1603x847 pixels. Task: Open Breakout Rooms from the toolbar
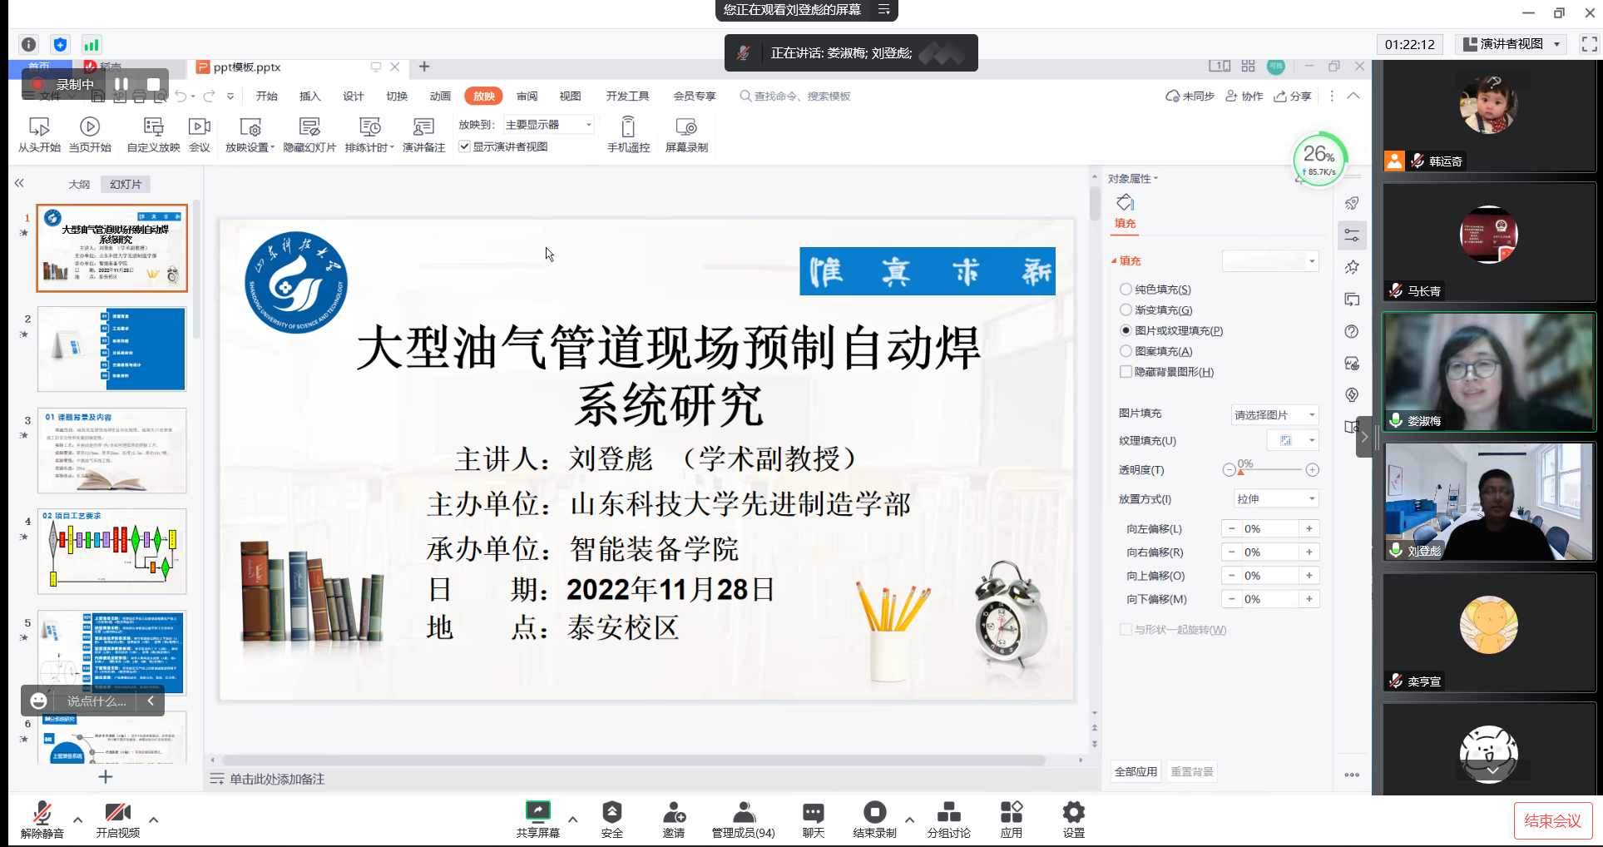(x=948, y=812)
